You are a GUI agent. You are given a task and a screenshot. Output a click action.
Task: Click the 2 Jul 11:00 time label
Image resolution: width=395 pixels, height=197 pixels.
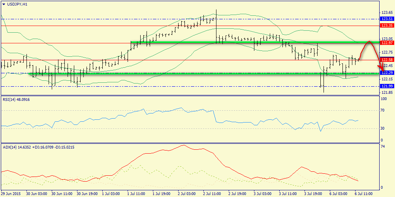point(212,194)
